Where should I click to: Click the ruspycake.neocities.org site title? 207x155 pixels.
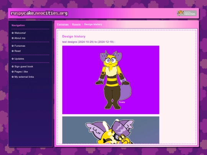click(39, 13)
